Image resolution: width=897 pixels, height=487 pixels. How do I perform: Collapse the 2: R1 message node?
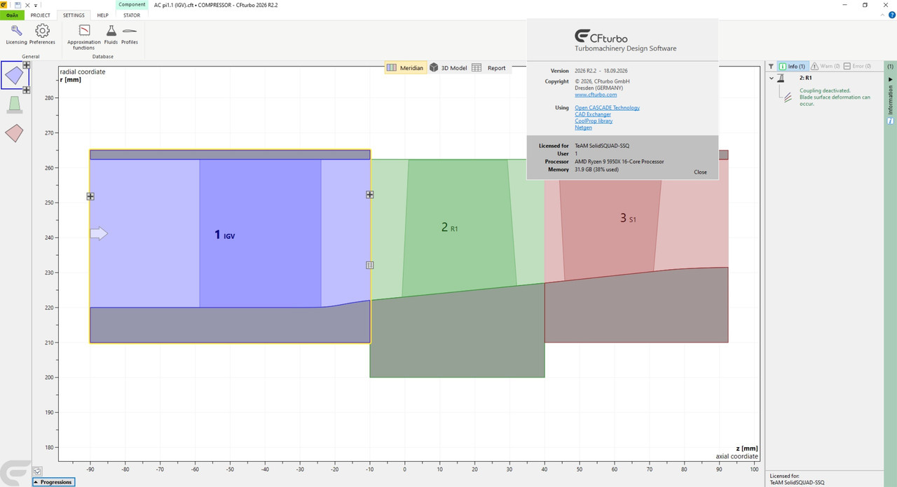772,78
